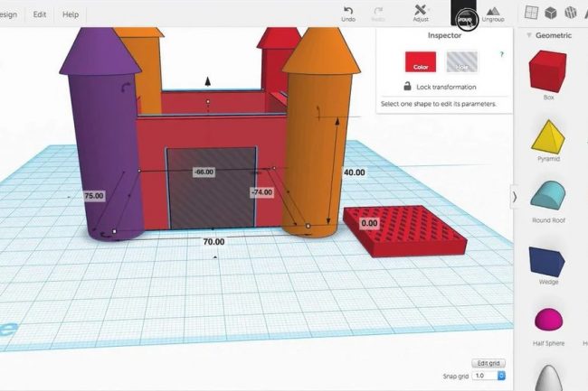Open the Edit menu
The image size is (588, 391).
pyautogui.click(x=40, y=14)
